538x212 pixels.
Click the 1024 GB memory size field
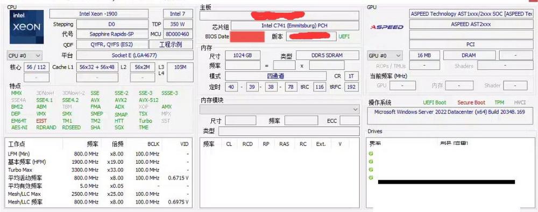tap(243, 55)
